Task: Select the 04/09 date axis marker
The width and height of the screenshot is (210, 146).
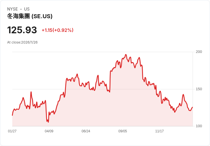Action: [49, 131]
